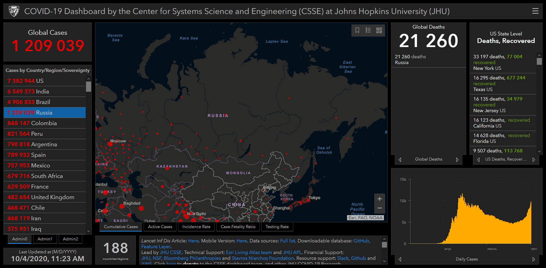
Task: Open the basemap gallery grid icon
Action: point(379,30)
